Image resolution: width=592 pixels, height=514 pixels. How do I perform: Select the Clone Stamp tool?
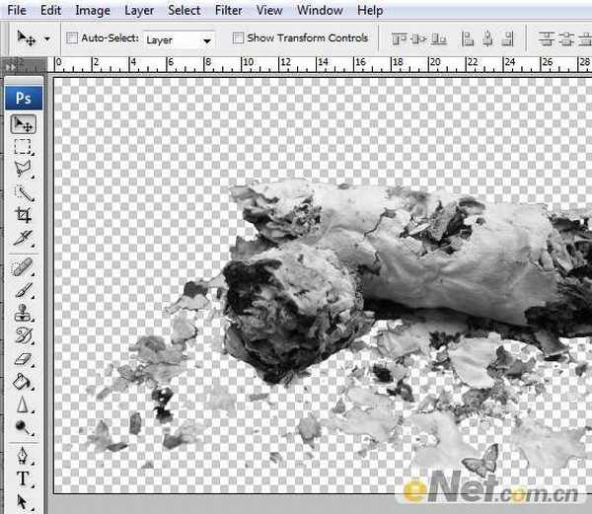[x=23, y=314]
